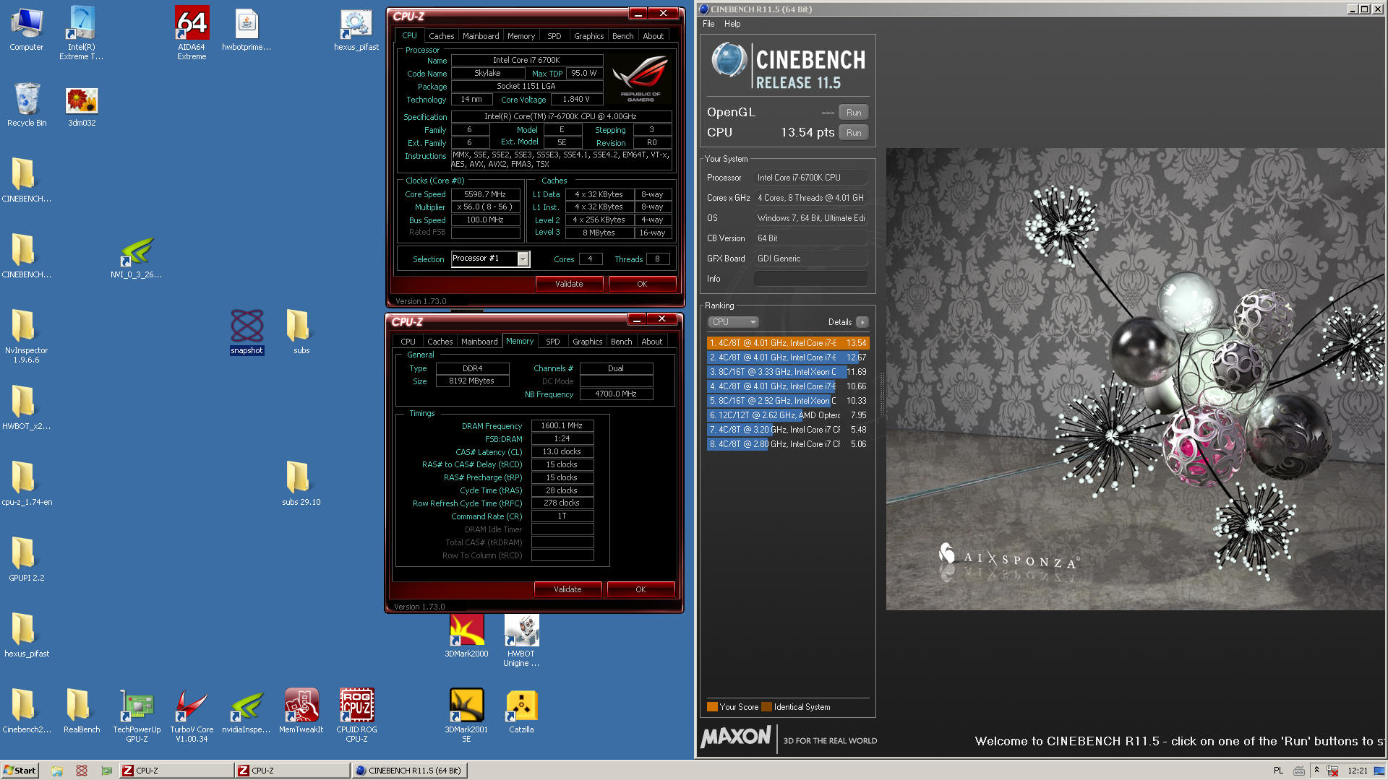Open the GPUPI 2.2 folder

27,560
